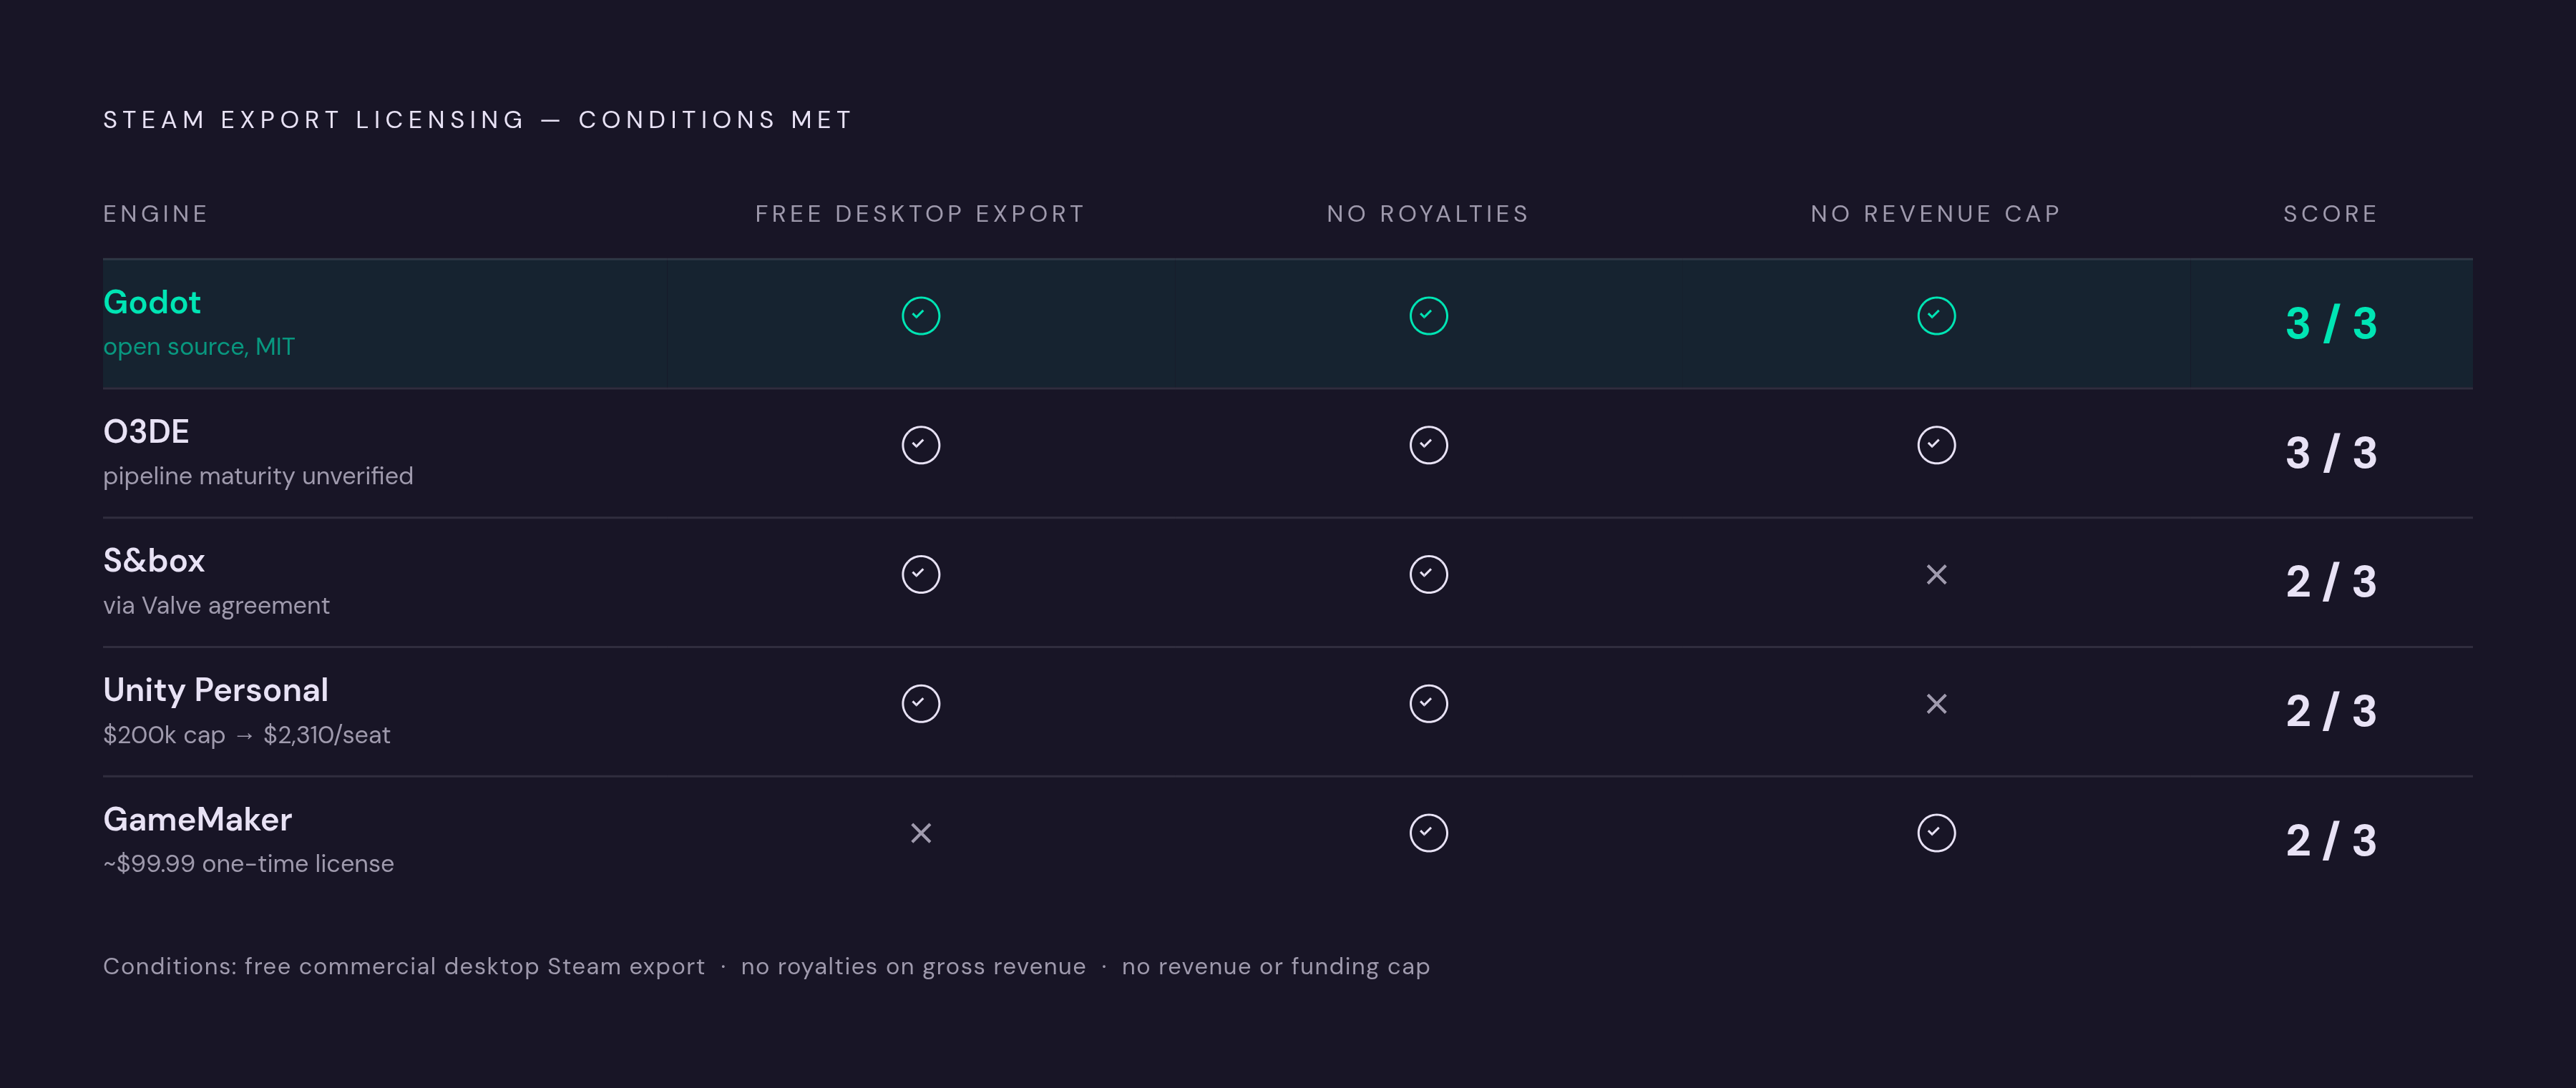
Task: Click O3DE's No Revenue Cap checkmark
Action: pyautogui.click(x=1936, y=445)
